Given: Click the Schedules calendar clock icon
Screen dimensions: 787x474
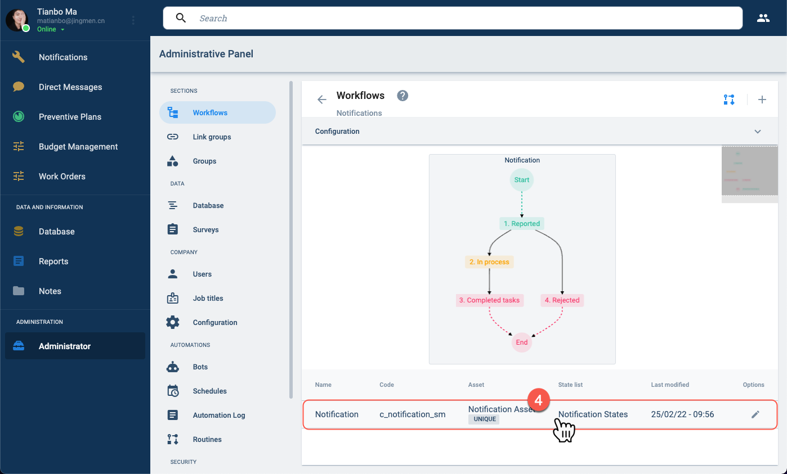Looking at the screenshot, I should click(173, 391).
